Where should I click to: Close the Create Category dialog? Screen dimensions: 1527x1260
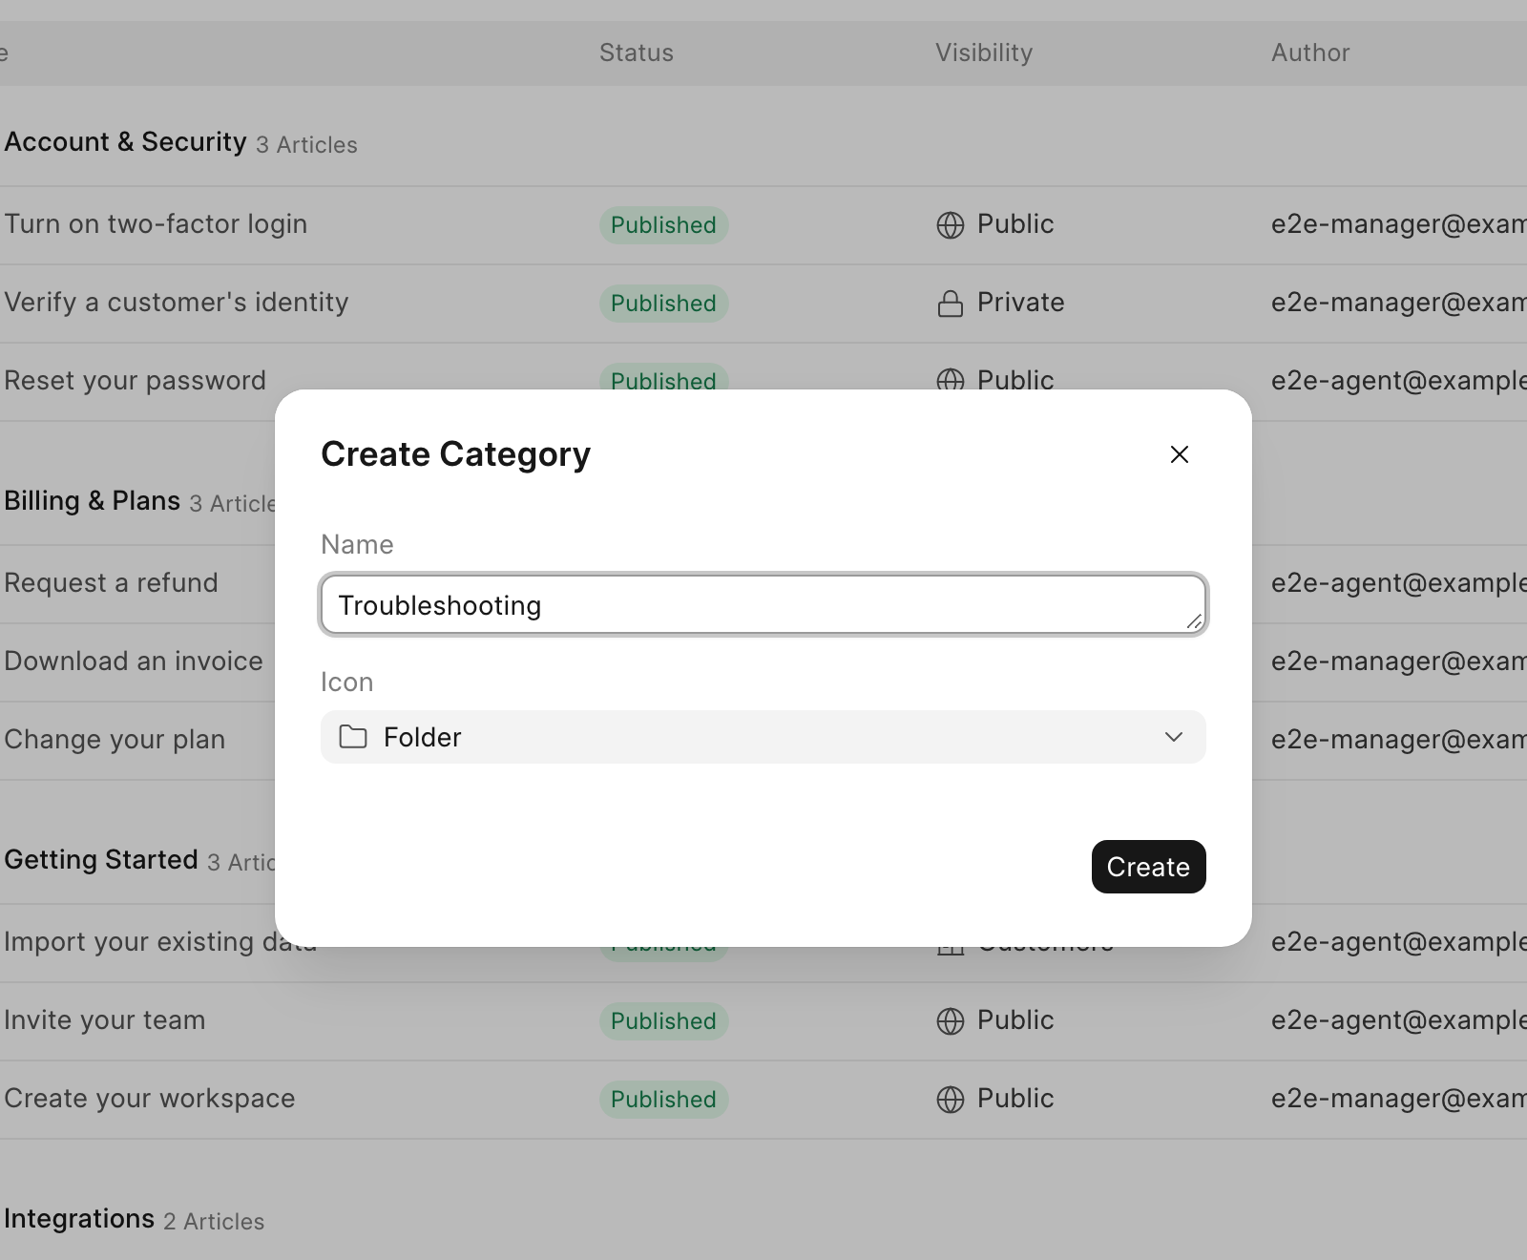1180,454
